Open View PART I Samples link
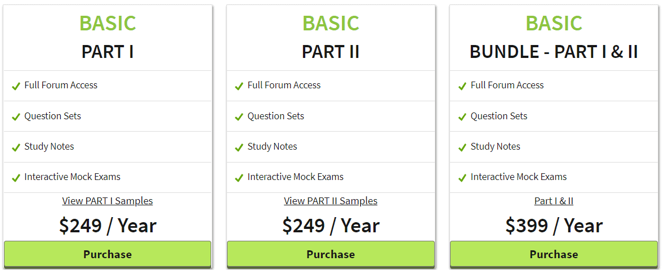Viewport: 664px width, 270px height. pyautogui.click(x=108, y=201)
